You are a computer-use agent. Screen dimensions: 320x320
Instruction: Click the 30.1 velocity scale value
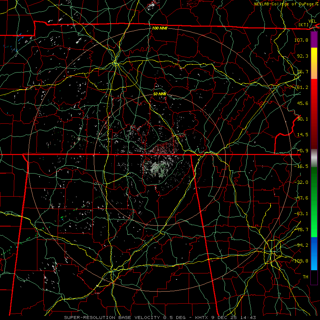coord(303,119)
